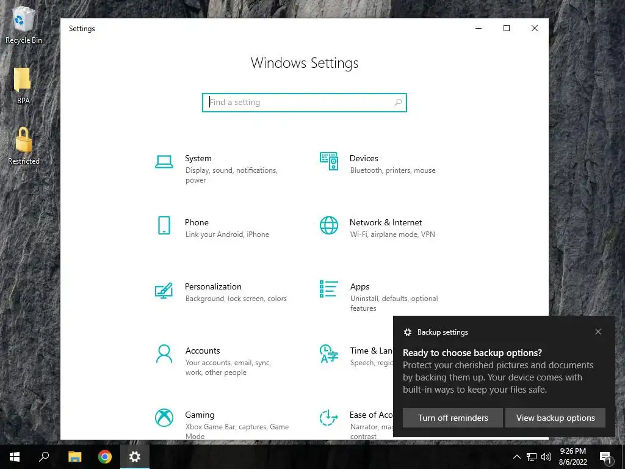Maximize the Settings window

[x=506, y=28]
